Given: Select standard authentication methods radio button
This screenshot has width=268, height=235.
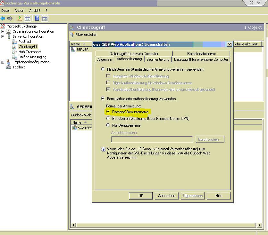Looking at the screenshot, I should pos(103,69).
